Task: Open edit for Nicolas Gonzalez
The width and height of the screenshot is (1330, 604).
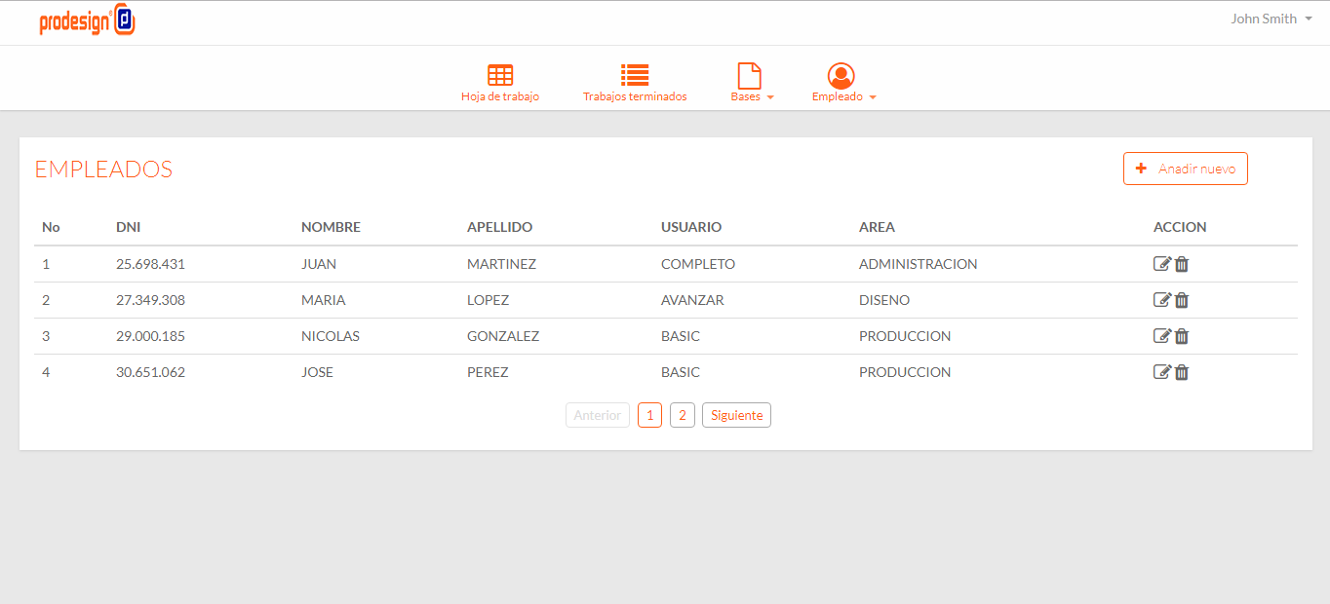Action: [1161, 336]
